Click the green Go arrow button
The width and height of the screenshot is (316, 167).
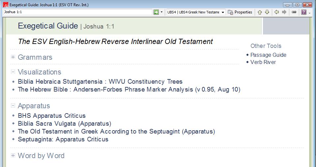[x=156, y=12]
